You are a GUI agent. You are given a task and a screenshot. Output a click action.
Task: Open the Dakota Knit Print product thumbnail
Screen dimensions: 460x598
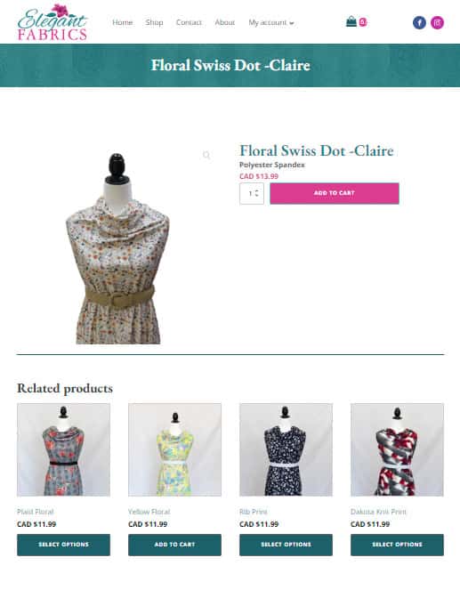(397, 449)
